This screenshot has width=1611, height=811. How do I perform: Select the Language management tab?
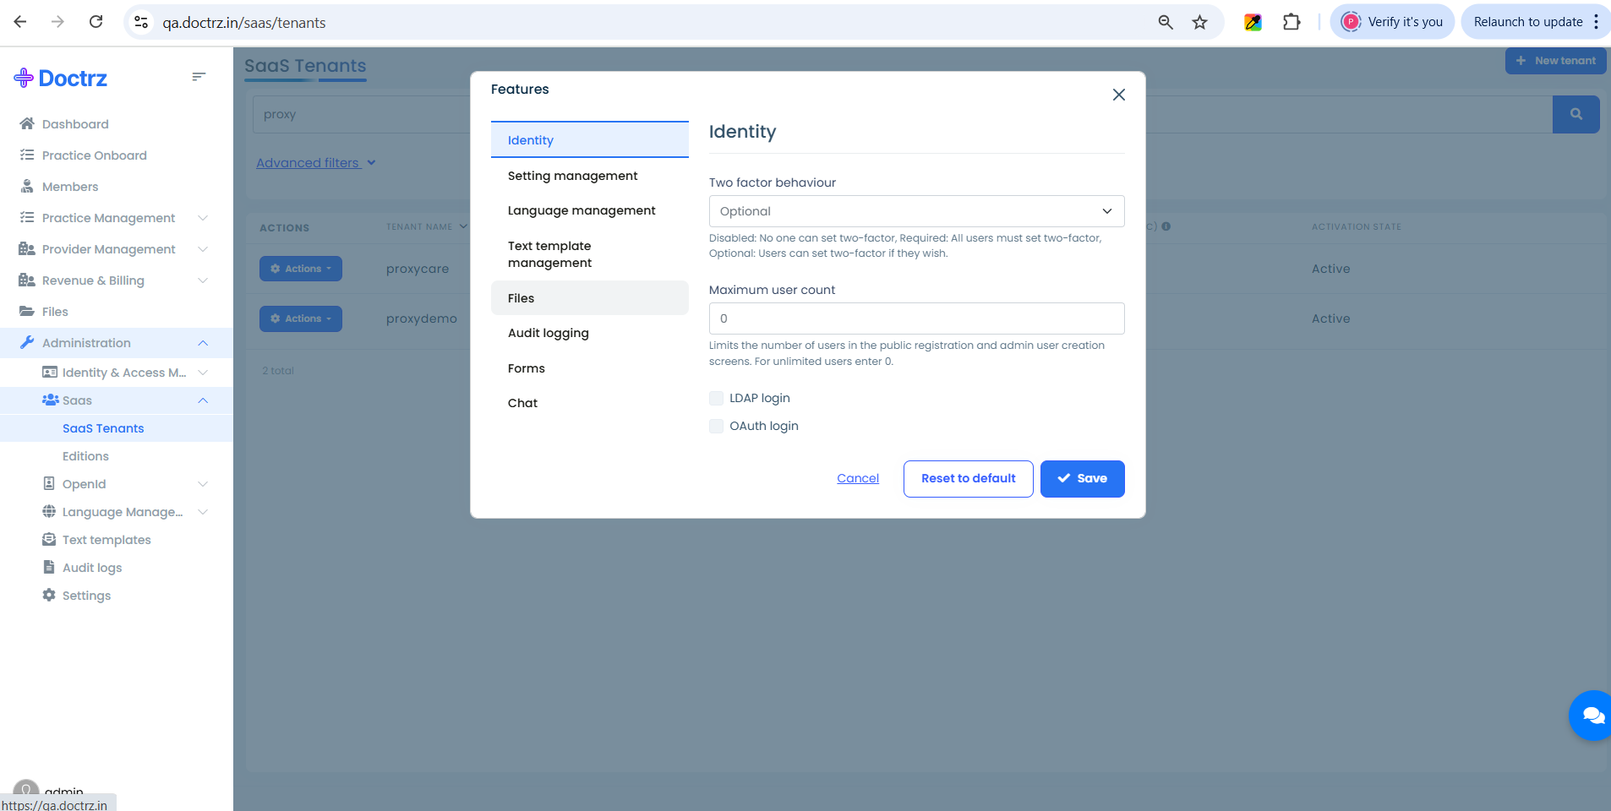(590, 210)
